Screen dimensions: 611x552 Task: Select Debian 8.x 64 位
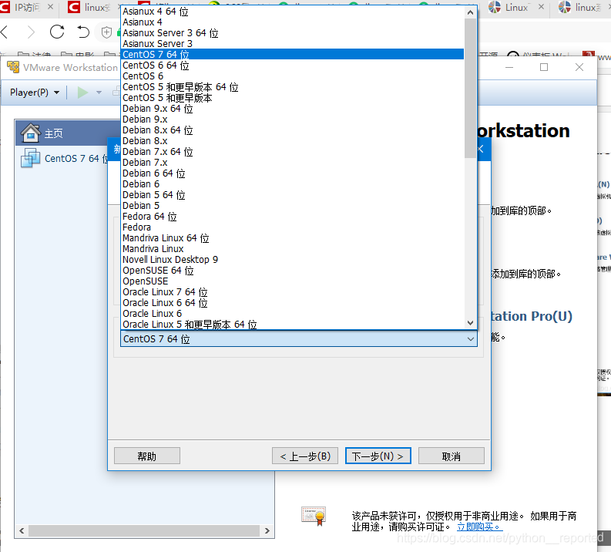[292, 130]
